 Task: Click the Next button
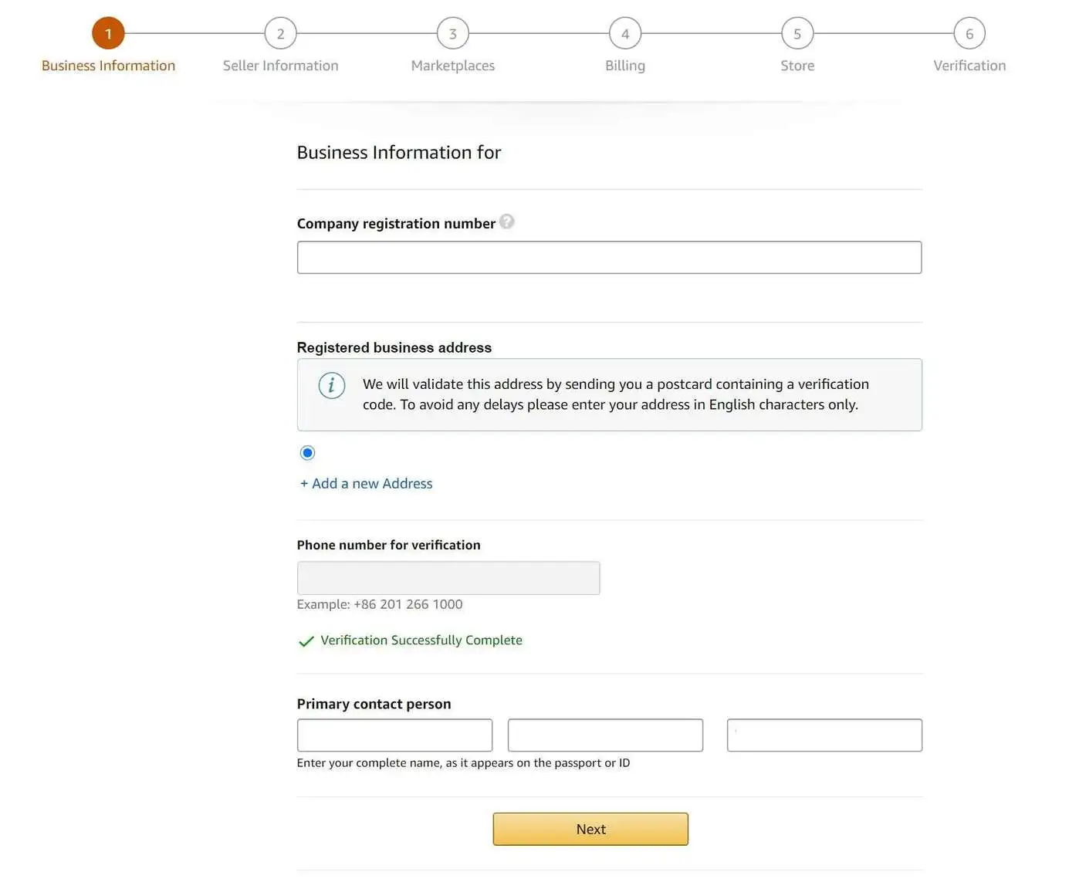[590, 829]
